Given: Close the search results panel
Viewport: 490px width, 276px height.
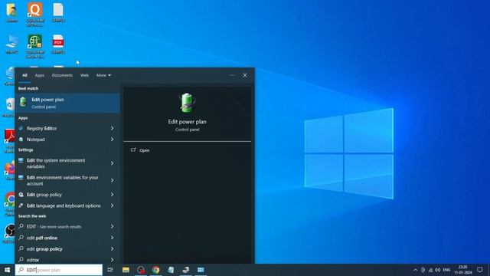Looking at the screenshot, I should coord(245,75).
